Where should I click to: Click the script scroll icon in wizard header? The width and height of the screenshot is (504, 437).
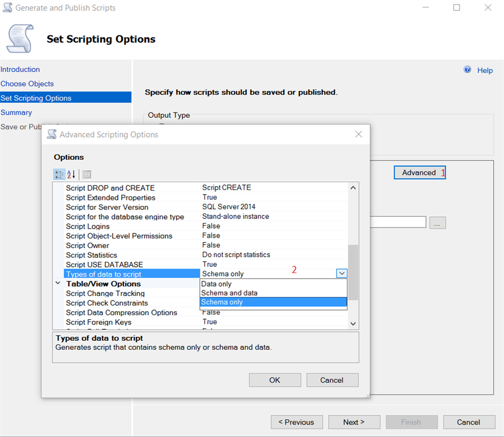[19, 39]
